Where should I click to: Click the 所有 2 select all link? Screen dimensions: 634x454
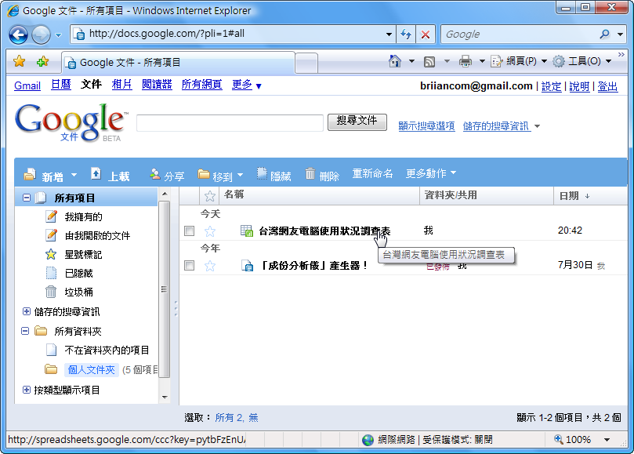tap(229, 418)
